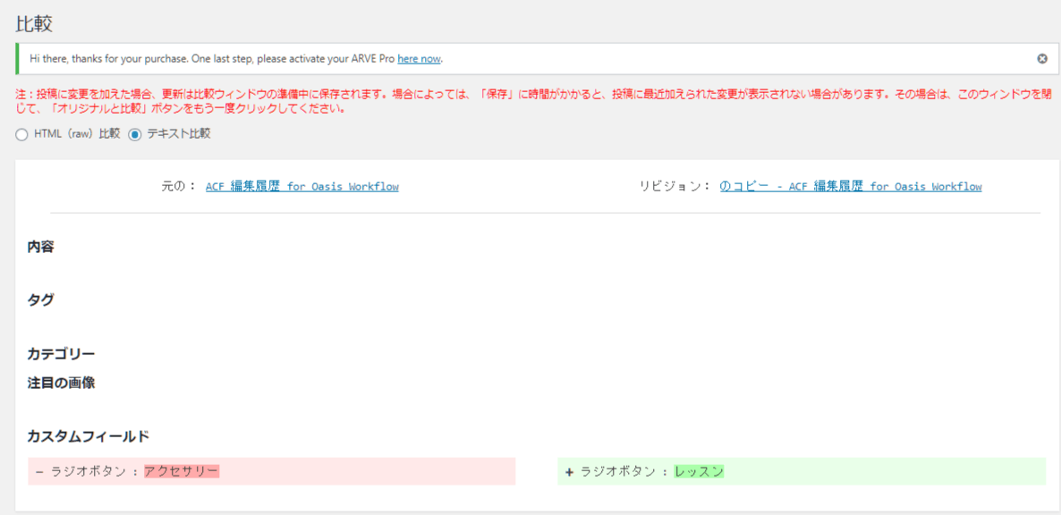Click the added value レッスン
The width and height of the screenshot is (1061, 515).
click(x=699, y=471)
